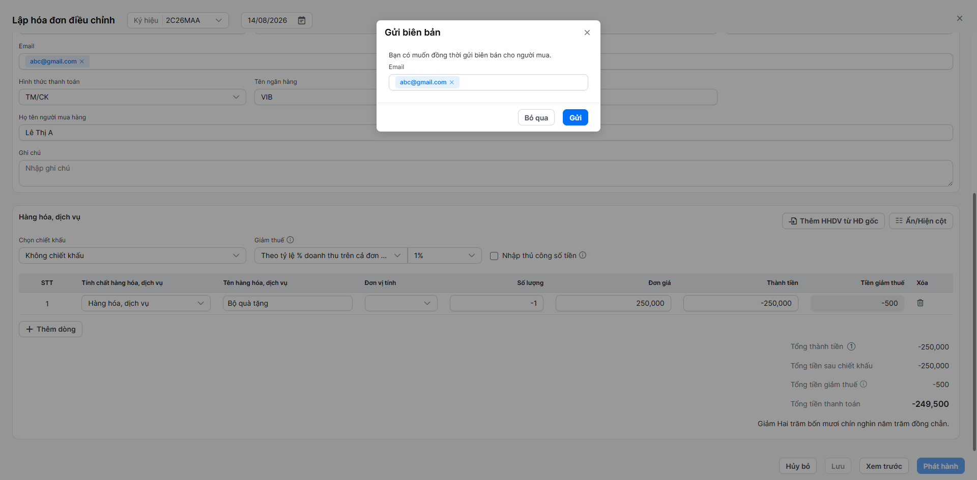Click the Xem trước button
The height and width of the screenshot is (480, 977).
click(884, 466)
